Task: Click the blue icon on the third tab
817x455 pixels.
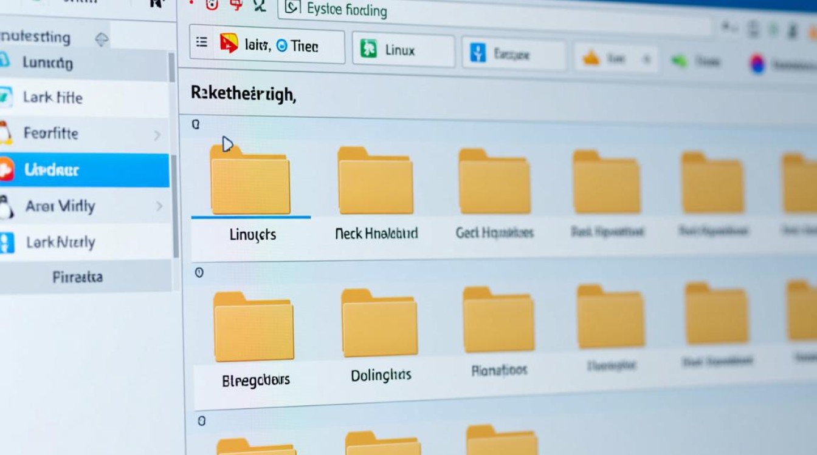Action: (478, 53)
